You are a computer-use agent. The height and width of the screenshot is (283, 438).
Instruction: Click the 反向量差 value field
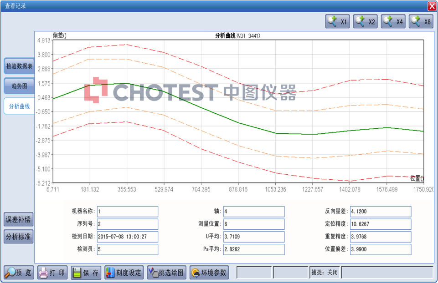pos(380,212)
